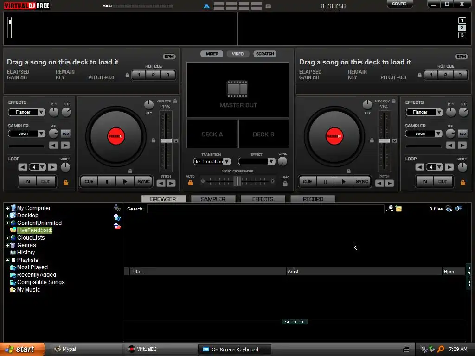The width and height of the screenshot is (475, 356).
Task: Toggle the right deck loop lock icon
Action: point(462,183)
